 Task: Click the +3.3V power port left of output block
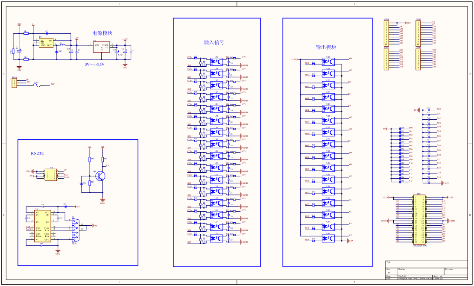(x=295, y=59)
